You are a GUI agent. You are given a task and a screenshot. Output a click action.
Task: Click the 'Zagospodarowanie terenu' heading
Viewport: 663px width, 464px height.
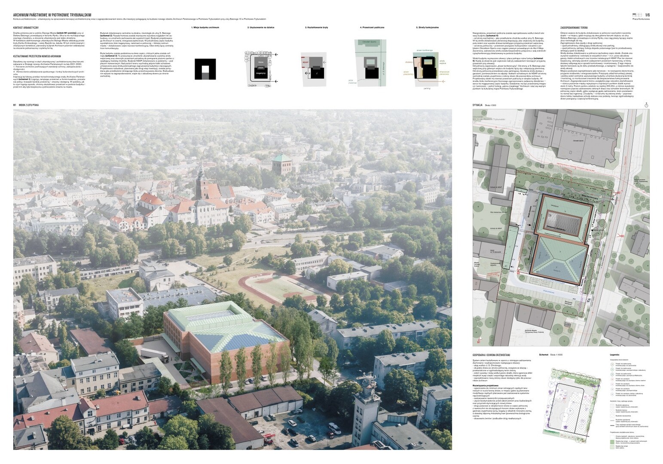click(x=574, y=27)
